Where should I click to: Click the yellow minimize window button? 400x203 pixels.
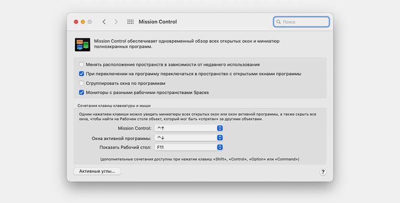(83, 22)
